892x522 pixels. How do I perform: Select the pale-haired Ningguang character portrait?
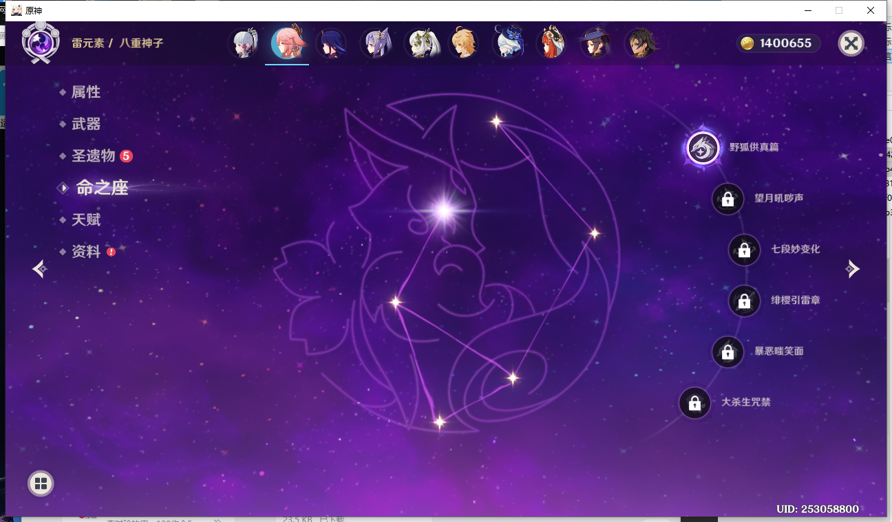coord(421,43)
